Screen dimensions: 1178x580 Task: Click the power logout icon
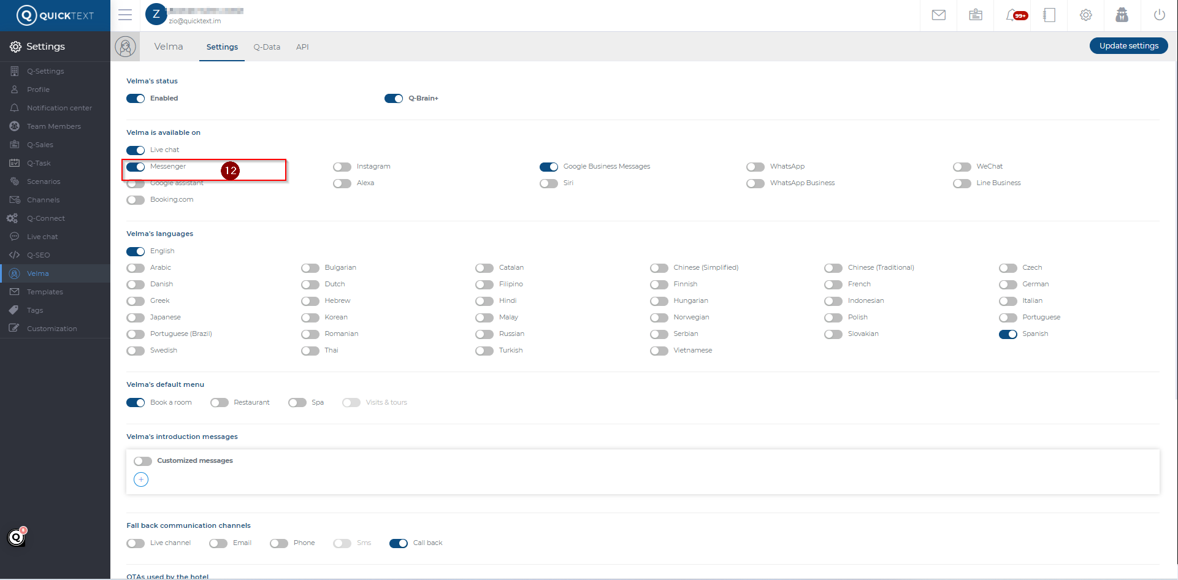(1159, 15)
